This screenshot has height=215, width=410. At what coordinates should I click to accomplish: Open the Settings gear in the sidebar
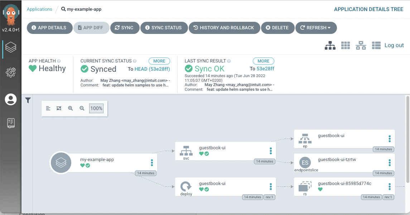point(11,72)
